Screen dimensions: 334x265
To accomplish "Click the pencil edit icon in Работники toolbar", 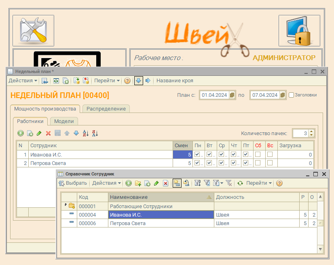I will (39, 133).
